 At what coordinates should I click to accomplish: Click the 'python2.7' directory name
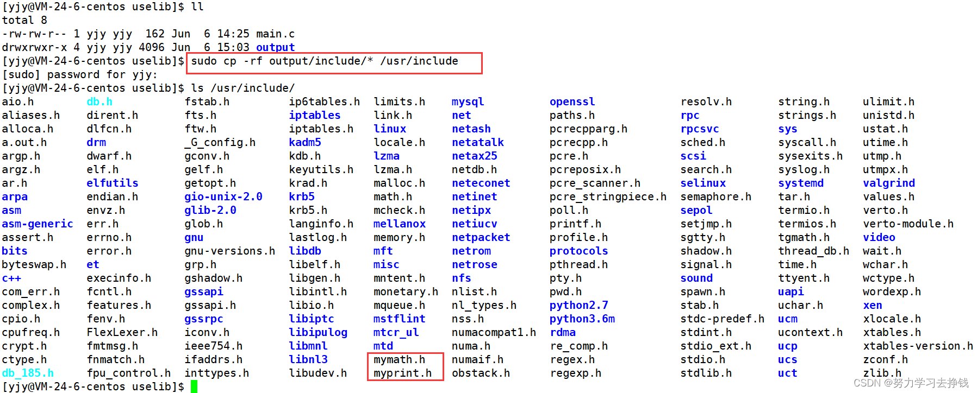pyautogui.click(x=578, y=306)
